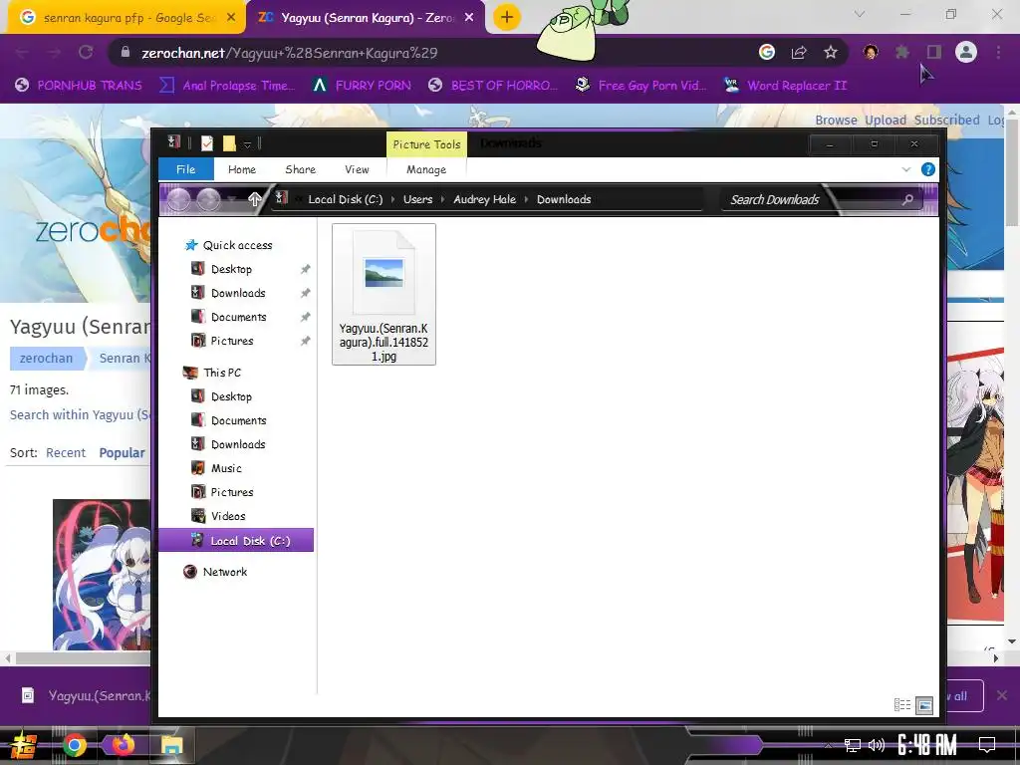Expand the chevron after Audrey Hale breadcrumb

[x=526, y=199]
